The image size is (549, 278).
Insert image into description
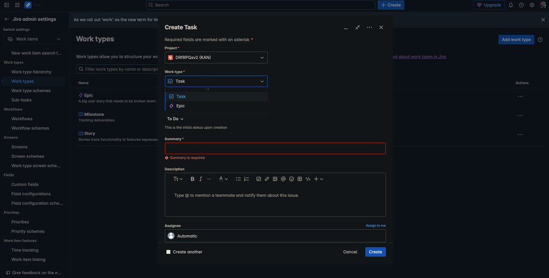(275, 179)
